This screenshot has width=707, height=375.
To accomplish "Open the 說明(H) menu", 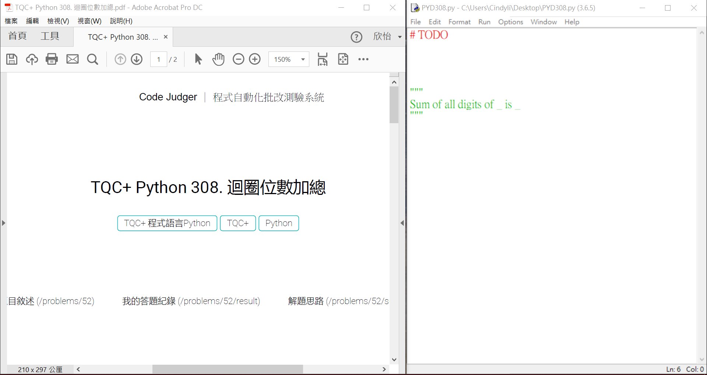I will click(x=121, y=21).
